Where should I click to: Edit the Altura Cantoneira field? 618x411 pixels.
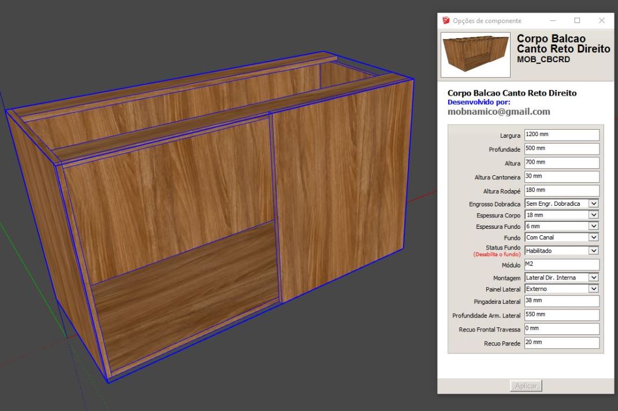(x=561, y=177)
